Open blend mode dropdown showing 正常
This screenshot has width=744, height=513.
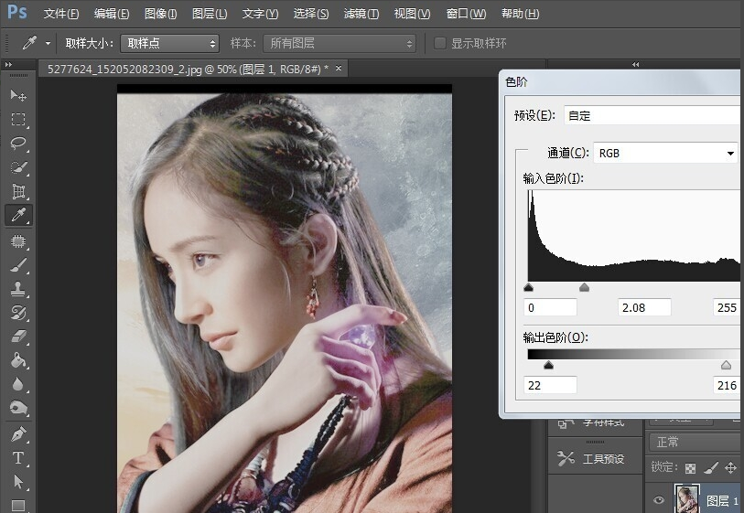[x=695, y=442]
